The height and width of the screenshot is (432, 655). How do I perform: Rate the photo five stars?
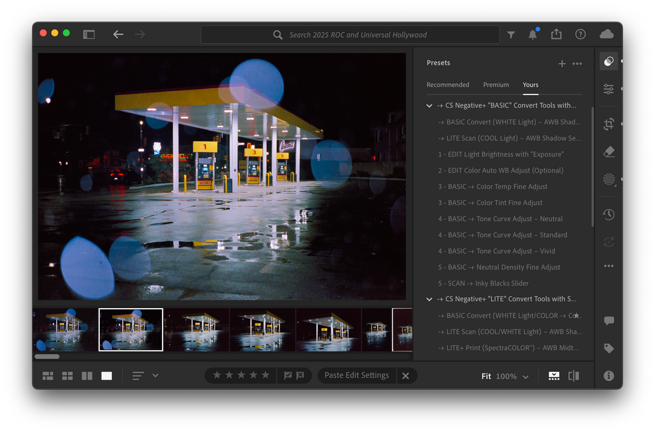coord(266,376)
